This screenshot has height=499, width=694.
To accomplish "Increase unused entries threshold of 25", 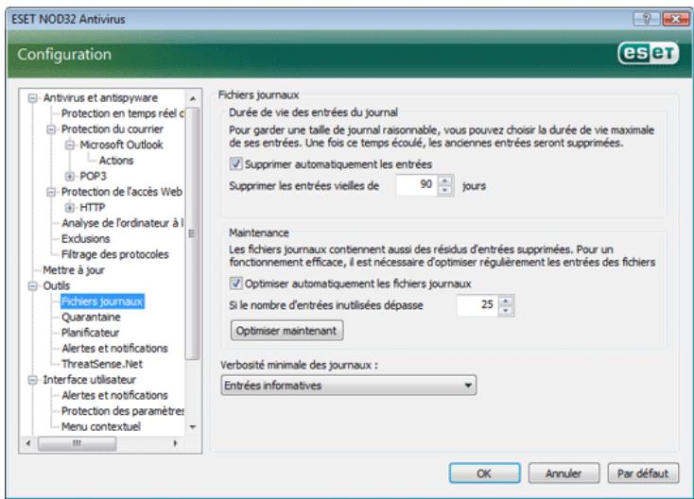I will pos(506,301).
